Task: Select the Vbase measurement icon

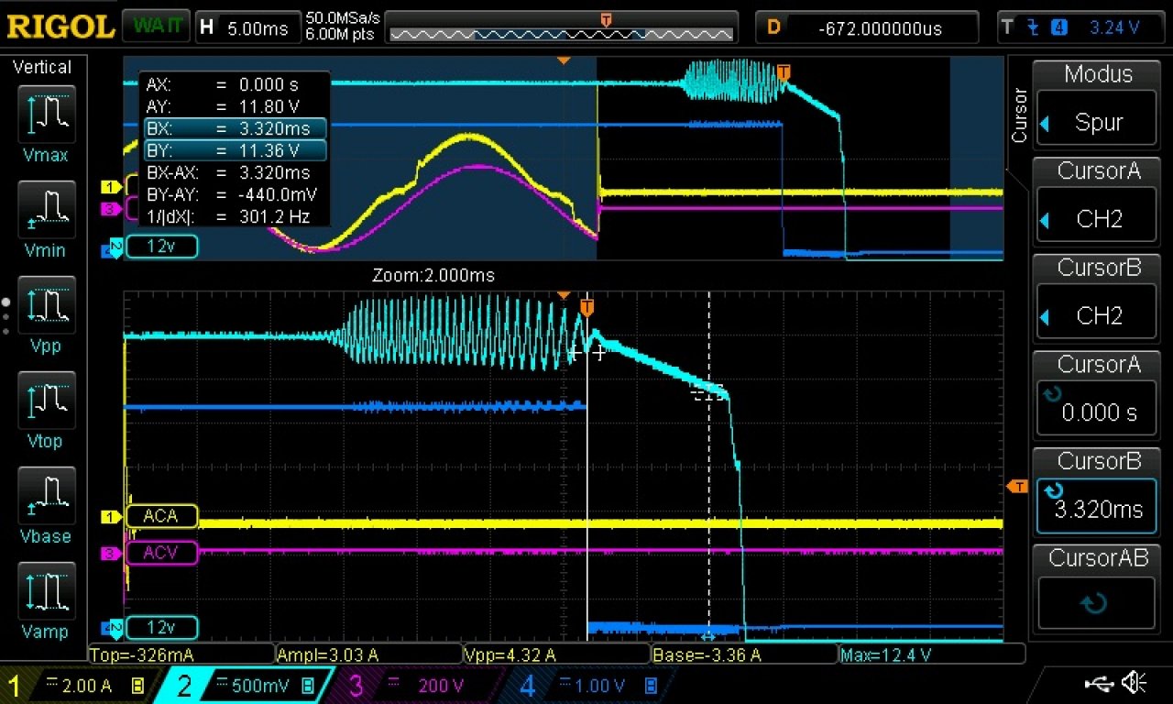Action: click(x=46, y=495)
